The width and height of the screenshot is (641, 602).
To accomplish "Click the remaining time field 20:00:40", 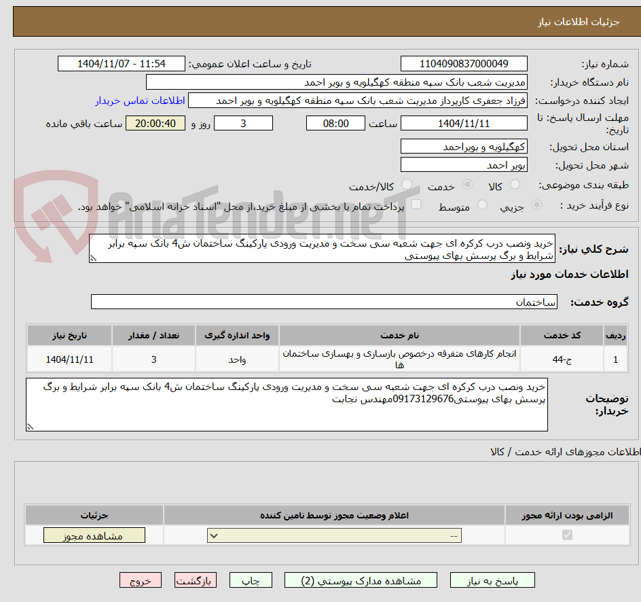I will [155, 123].
